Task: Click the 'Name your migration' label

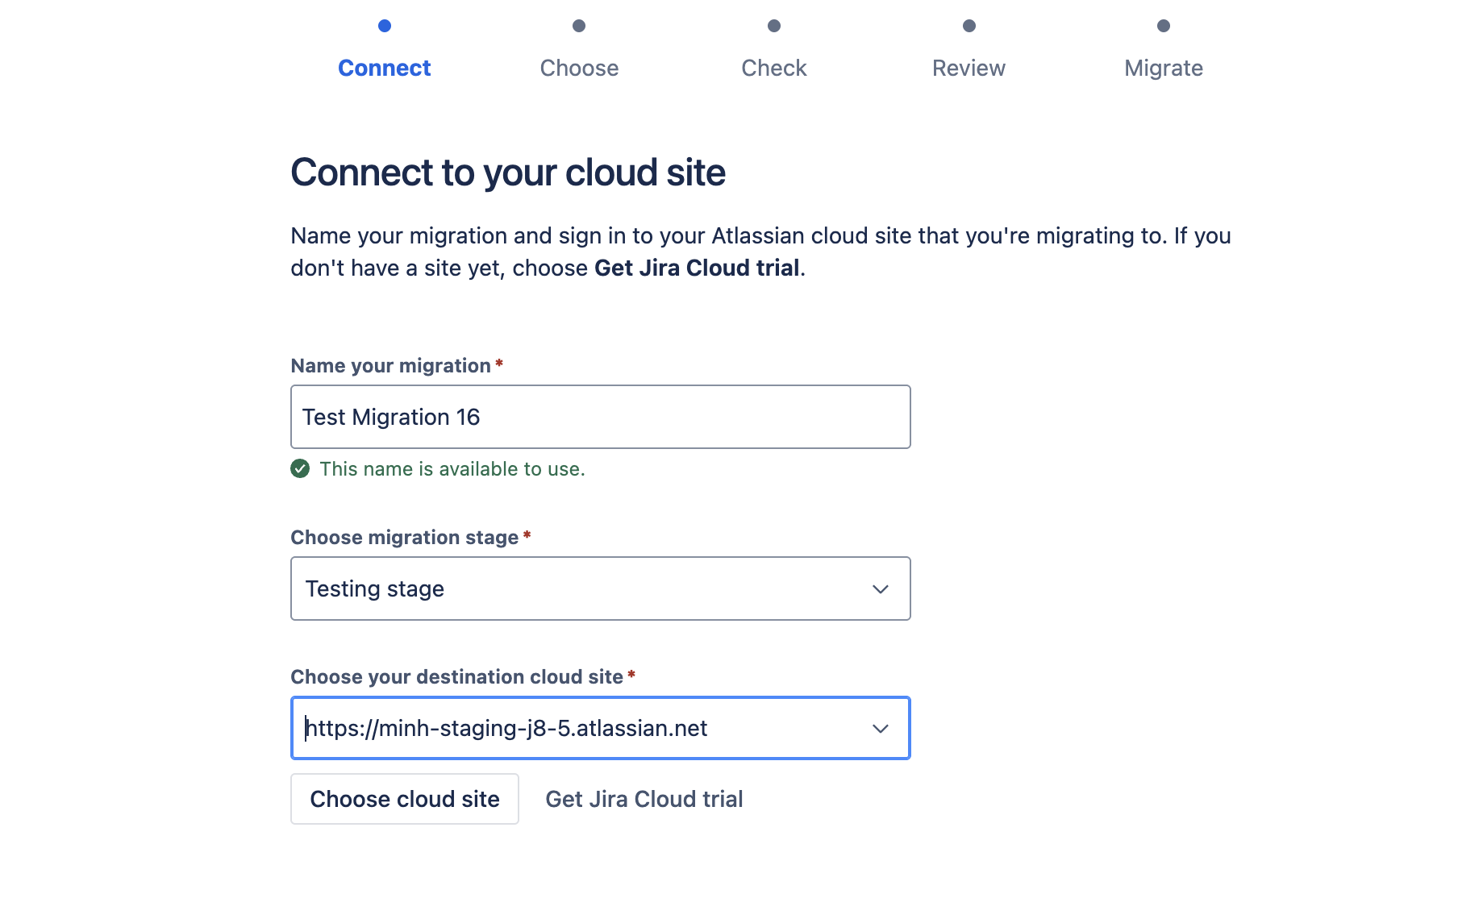Action: [x=391, y=366]
